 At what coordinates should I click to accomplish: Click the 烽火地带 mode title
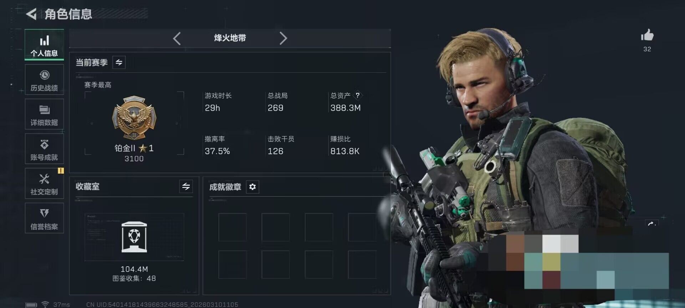coord(230,38)
